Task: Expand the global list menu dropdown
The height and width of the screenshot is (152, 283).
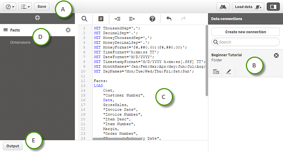Action: [x=24, y=6]
